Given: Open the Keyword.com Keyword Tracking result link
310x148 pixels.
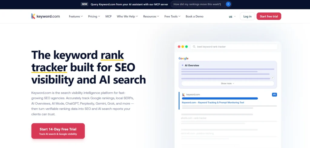Looking at the screenshot, I should 213,103.
